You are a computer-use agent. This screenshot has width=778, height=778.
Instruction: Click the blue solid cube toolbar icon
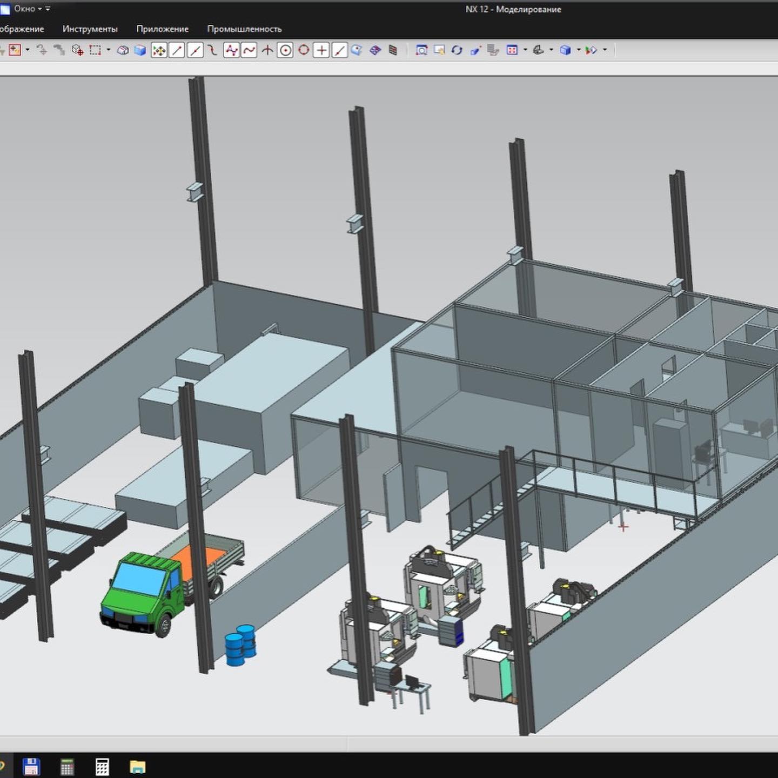pos(140,50)
